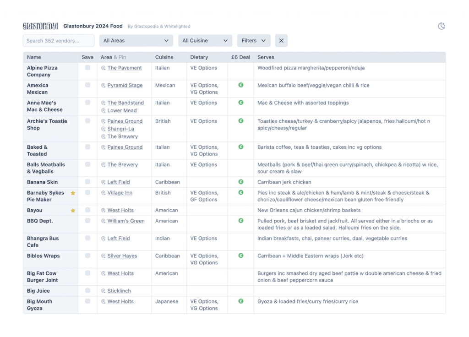Click the £6 deal icon for Biblos Wraps
Screen dimensions: 469x337
[x=241, y=255]
